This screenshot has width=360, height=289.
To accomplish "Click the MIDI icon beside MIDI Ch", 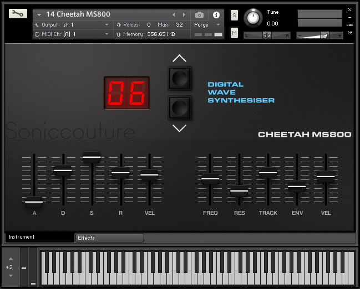I will [x=37, y=34].
